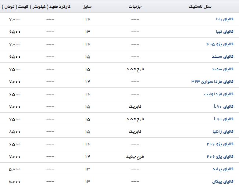Select طرح جدید in the سمند row
239x187 pixels.
click(135, 69)
